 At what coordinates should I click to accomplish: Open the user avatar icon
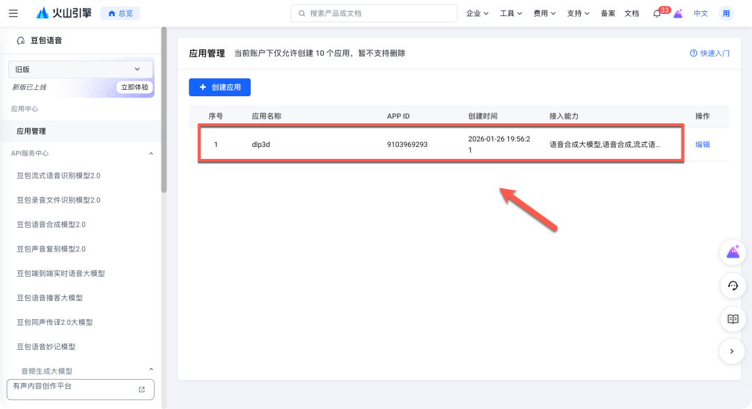pyautogui.click(x=726, y=13)
